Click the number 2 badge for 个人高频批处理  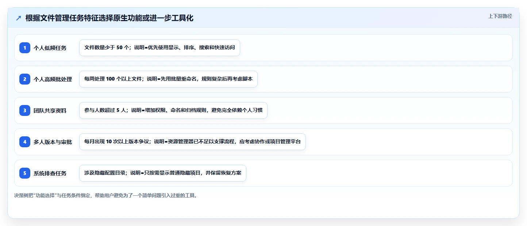coord(25,79)
